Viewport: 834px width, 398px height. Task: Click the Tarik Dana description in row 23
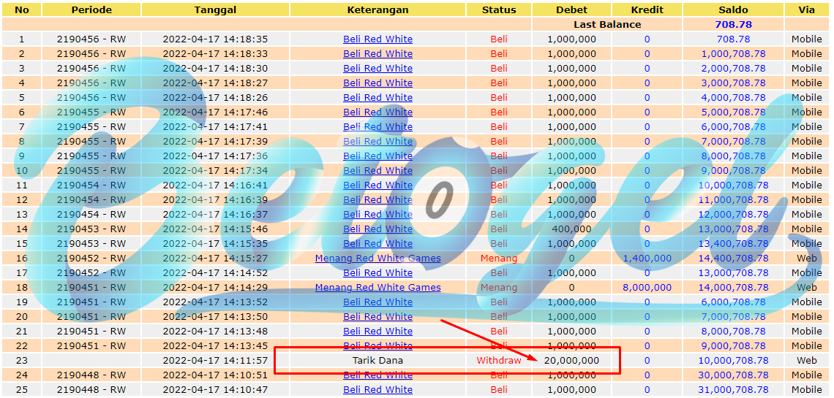tap(377, 360)
